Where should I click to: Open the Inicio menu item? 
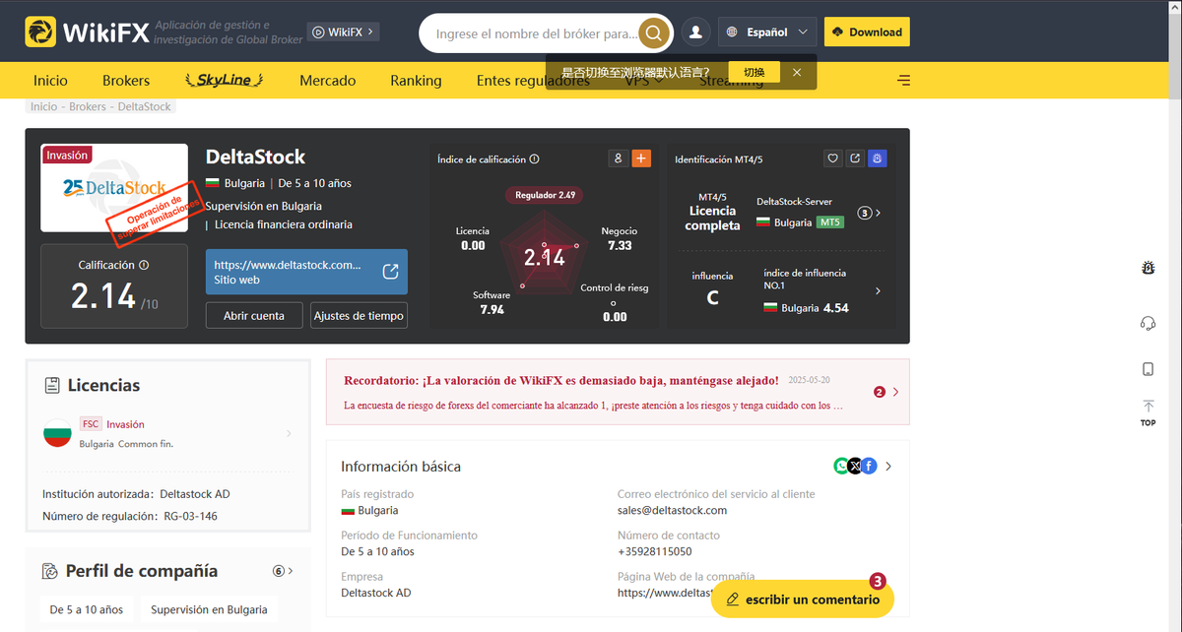tap(50, 81)
